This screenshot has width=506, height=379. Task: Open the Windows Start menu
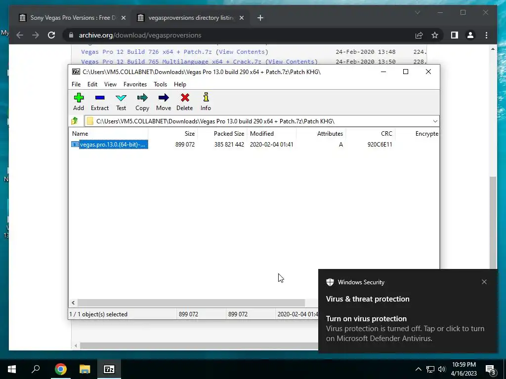[x=12, y=369]
